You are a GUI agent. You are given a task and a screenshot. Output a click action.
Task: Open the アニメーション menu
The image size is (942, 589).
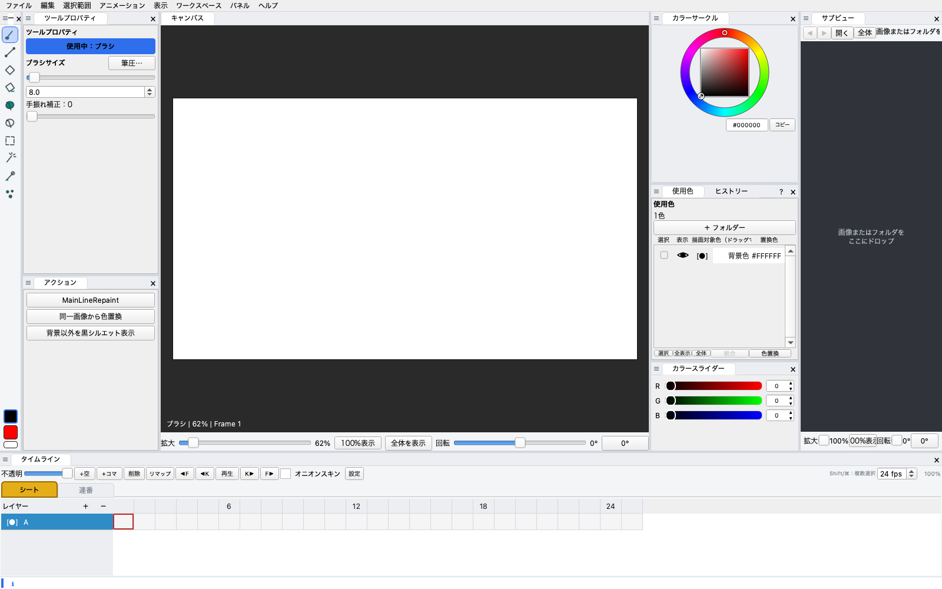(122, 5)
